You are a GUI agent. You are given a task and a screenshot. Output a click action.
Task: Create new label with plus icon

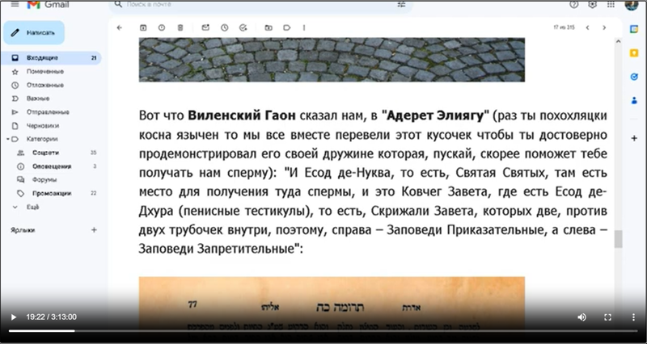94,230
